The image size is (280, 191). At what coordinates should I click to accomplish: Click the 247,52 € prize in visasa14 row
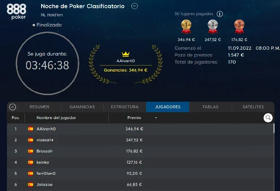point(134,140)
